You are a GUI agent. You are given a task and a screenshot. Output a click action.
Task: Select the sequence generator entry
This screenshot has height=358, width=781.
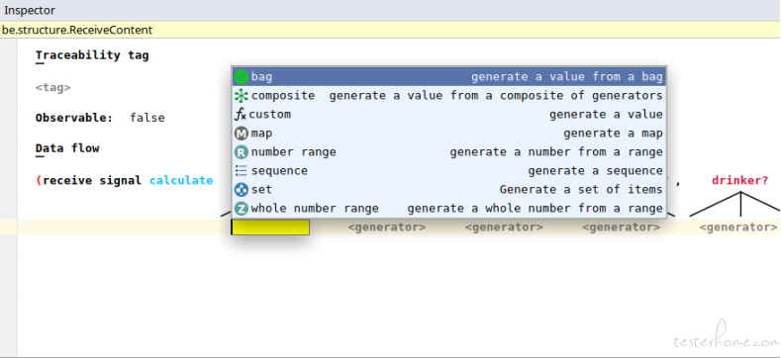448,171
